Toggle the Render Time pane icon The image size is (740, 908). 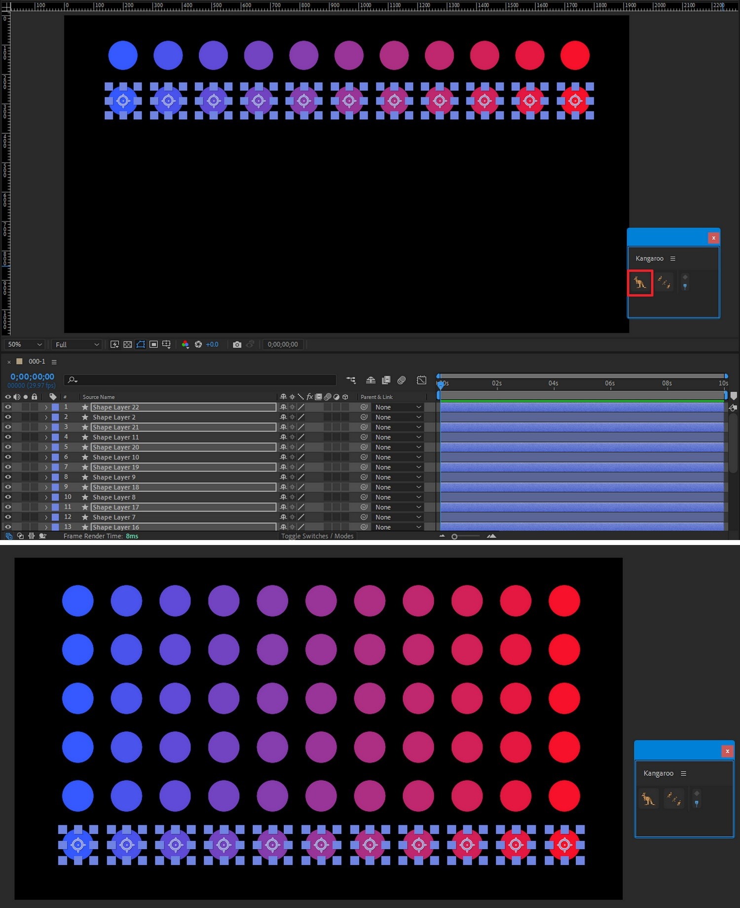click(43, 536)
